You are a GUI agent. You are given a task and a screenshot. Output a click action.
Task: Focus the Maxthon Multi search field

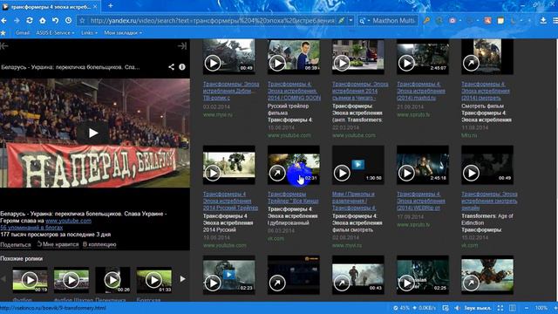coord(393,21)
